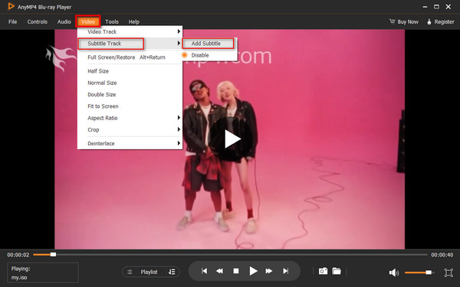
Task: Open the Controls menu
Action: [38, 21]
